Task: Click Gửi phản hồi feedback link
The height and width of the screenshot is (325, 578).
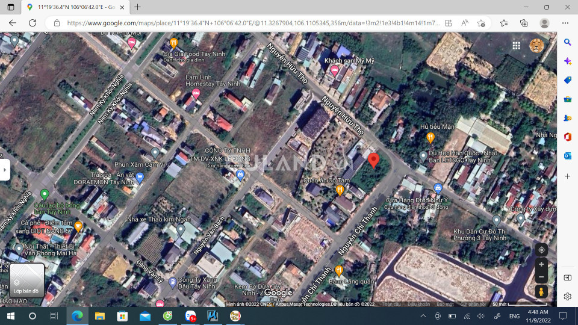Action: [473, 304]
